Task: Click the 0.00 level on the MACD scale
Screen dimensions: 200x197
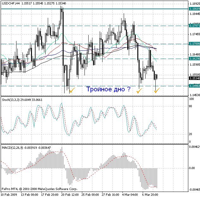Action: click(x=192, y=168)
